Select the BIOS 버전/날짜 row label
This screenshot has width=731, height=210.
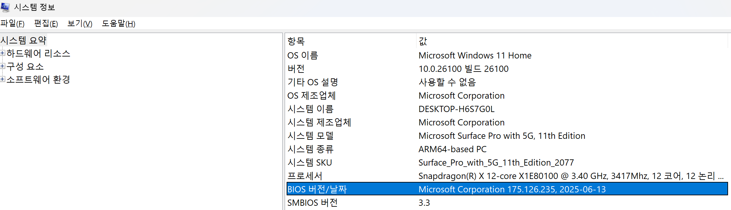[317, 189]
